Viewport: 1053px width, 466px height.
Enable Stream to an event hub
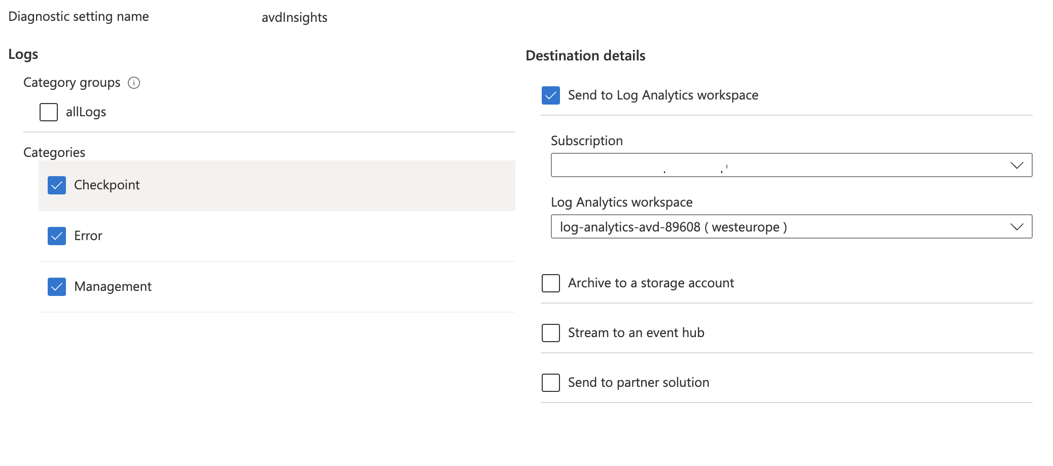(x=550, y=333)
